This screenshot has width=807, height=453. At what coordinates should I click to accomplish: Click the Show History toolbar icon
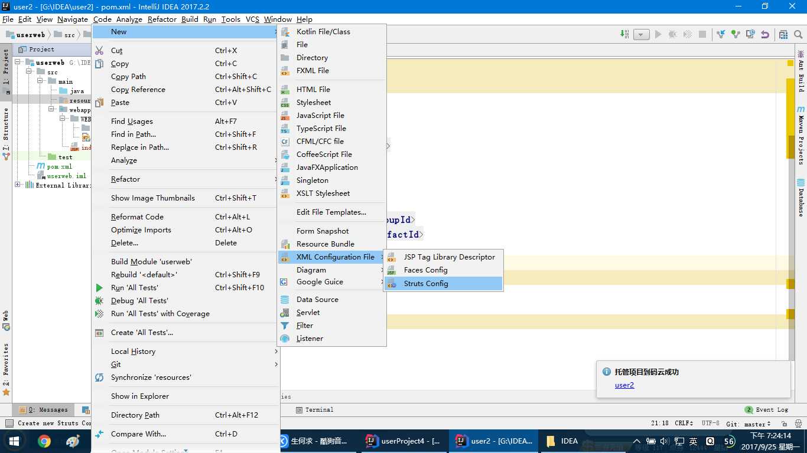[x=750, y=35]
